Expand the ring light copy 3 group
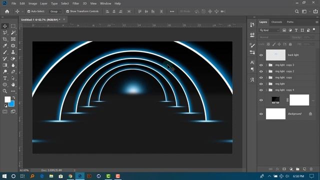 pyautogui.click(x=266, y=65)
